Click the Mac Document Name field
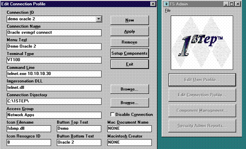 pyautogui.click(x=129, y=129)
